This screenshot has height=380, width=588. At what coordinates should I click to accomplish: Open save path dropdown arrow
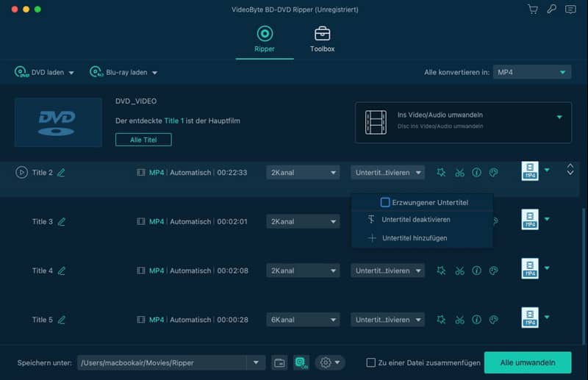(256, 363)
